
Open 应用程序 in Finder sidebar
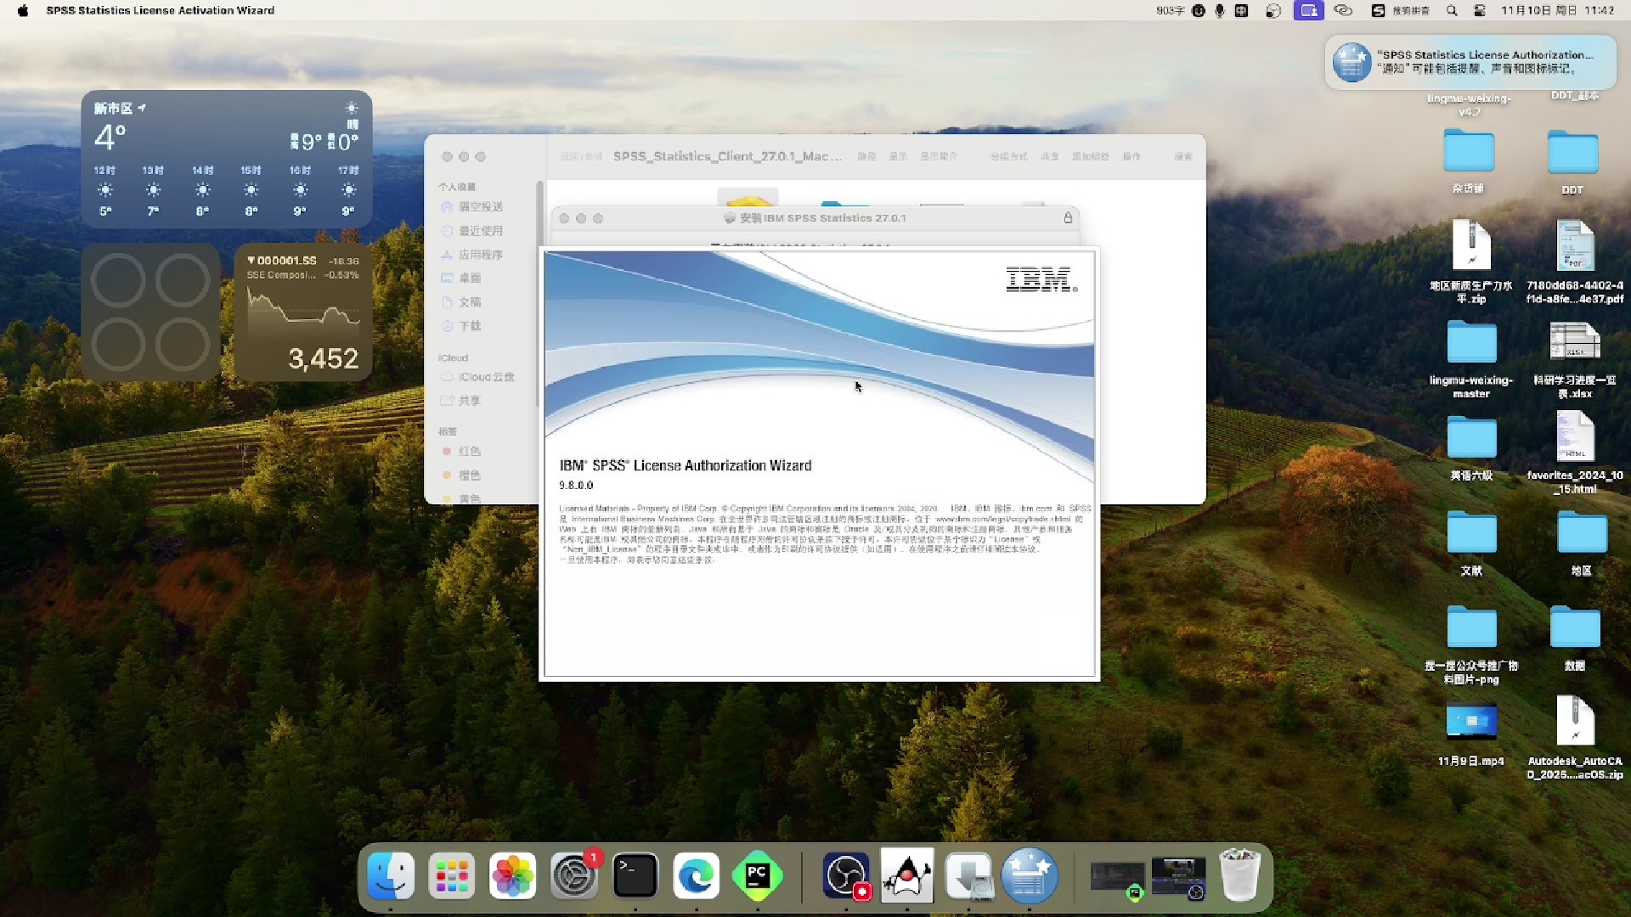coord(481,254)
